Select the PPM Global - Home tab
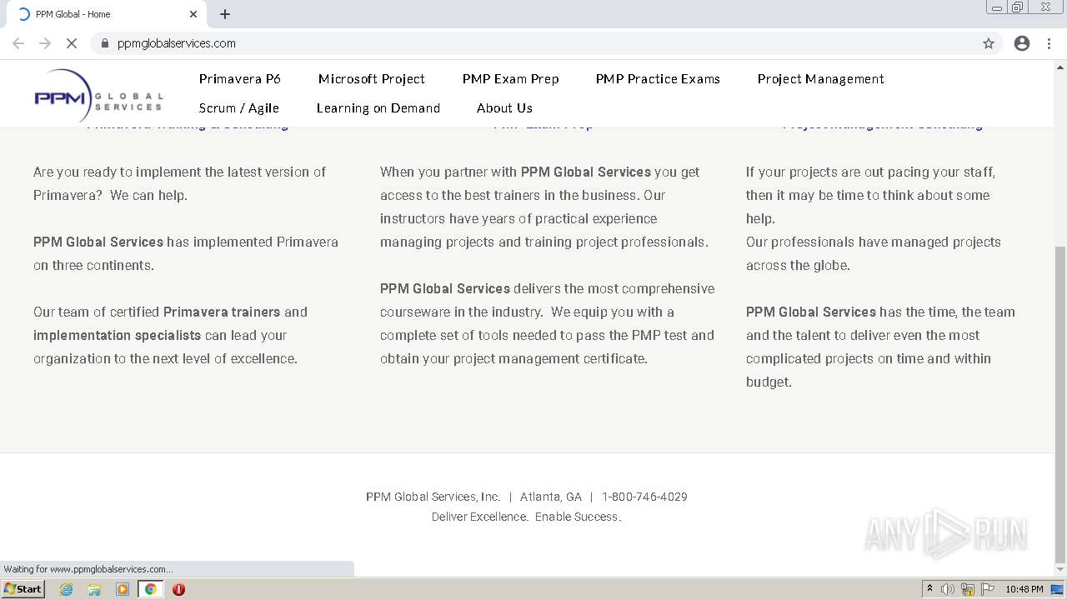Viewport: 1067px width, 600px height. coord(107,14)
